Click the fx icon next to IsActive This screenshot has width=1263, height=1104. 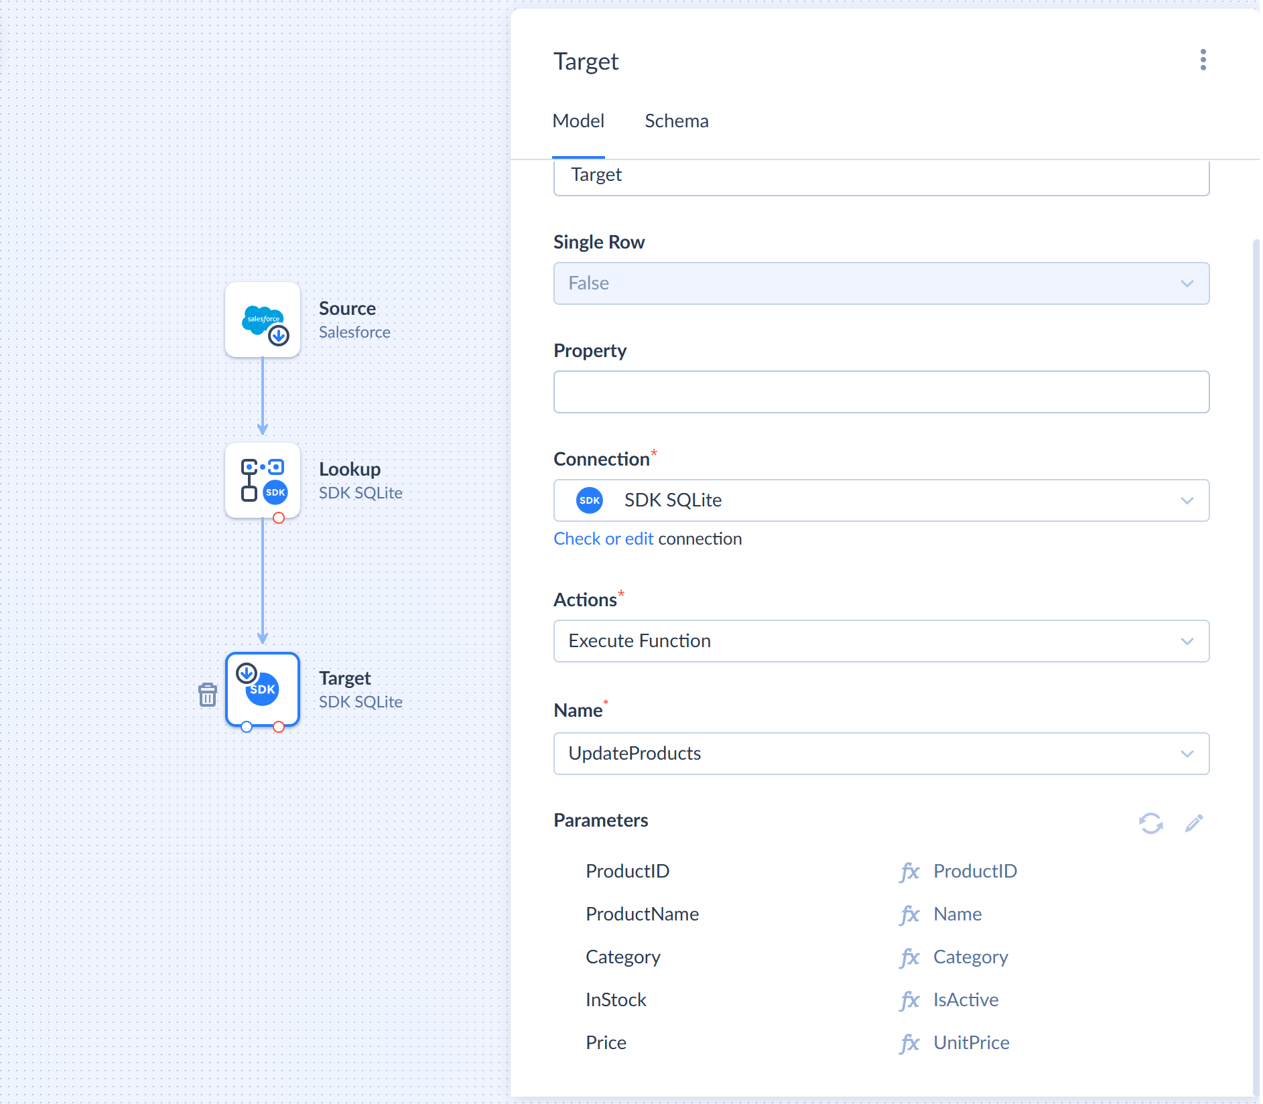909,1000
